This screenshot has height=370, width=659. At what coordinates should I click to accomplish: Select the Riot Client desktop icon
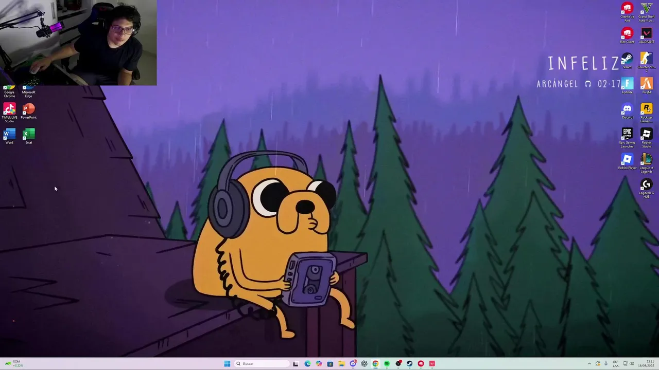click(627, 35)
